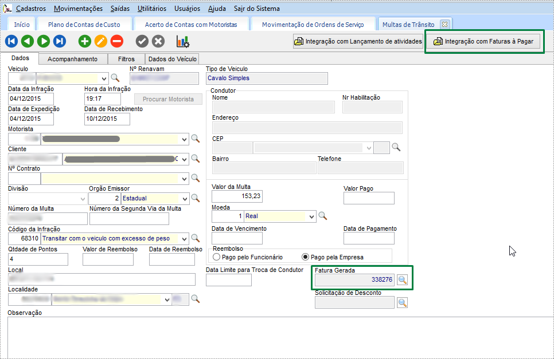Expand the Código da Infração dropdown
Screen dimensions: 554x359
pos(184,238)
